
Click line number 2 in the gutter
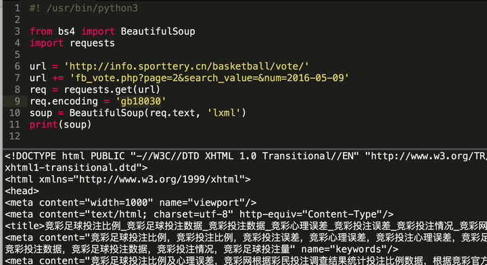[18, 20]
